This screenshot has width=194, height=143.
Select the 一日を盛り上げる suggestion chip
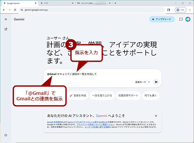(102, 95)
